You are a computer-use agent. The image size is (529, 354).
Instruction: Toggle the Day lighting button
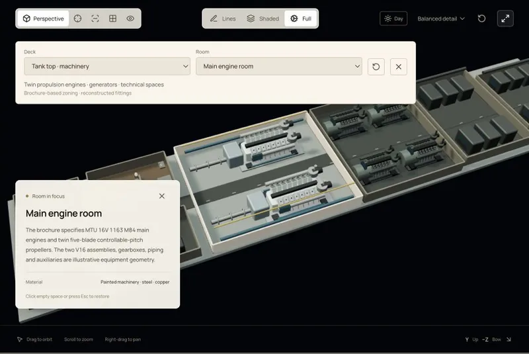click(x=393, y=19)
